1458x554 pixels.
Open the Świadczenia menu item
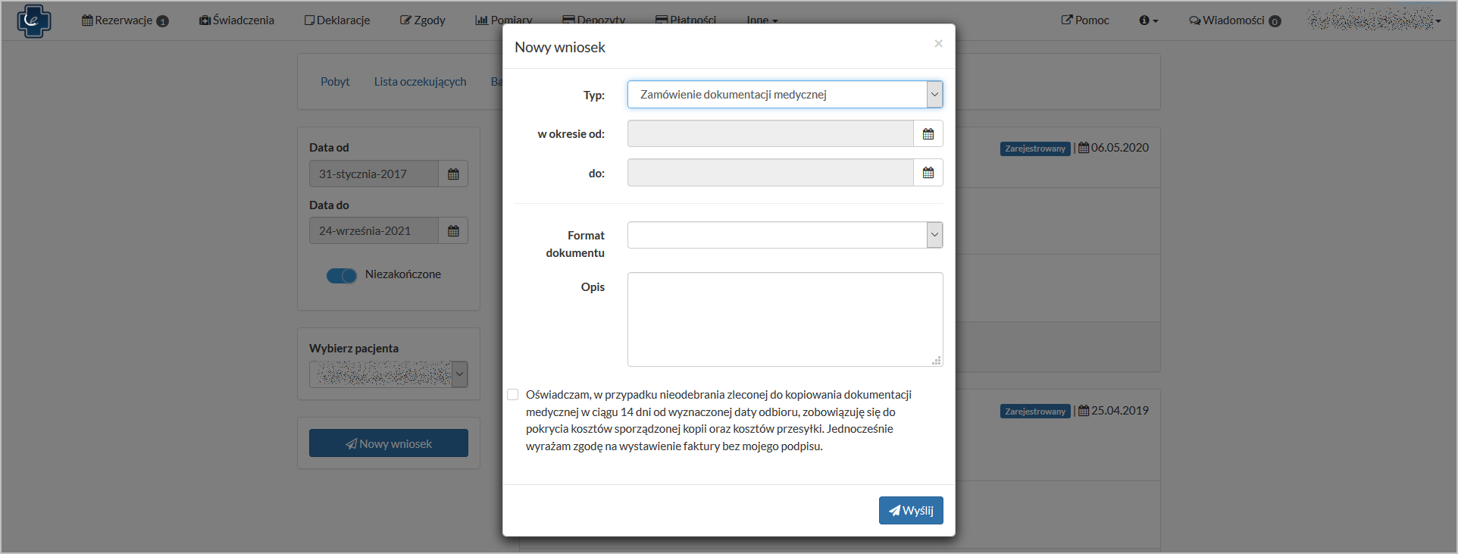[x=236, y=20]
